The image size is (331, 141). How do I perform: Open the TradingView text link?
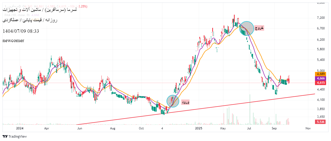pyautogui.click(x=18, y=137)
